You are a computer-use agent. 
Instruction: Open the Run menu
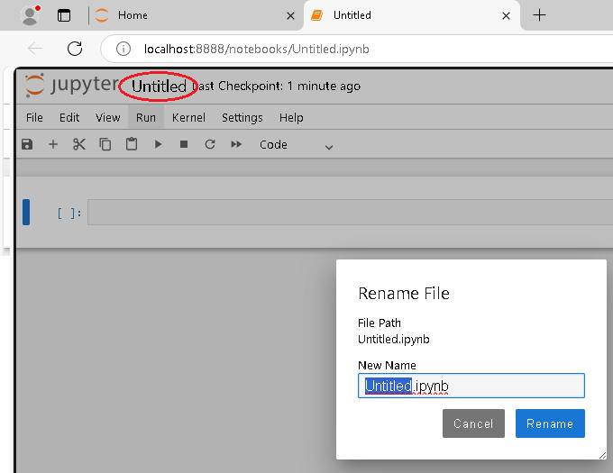(x=146, y=117)
